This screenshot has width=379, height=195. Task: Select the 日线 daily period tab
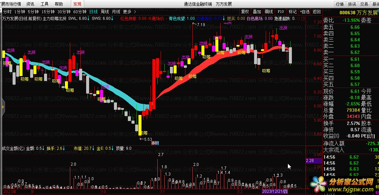pyautogui.click(x=93, y=12)
